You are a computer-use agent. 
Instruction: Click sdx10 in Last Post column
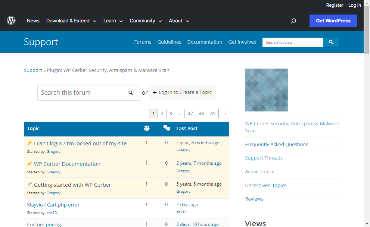pyautogui.click(x=181, y=212)
